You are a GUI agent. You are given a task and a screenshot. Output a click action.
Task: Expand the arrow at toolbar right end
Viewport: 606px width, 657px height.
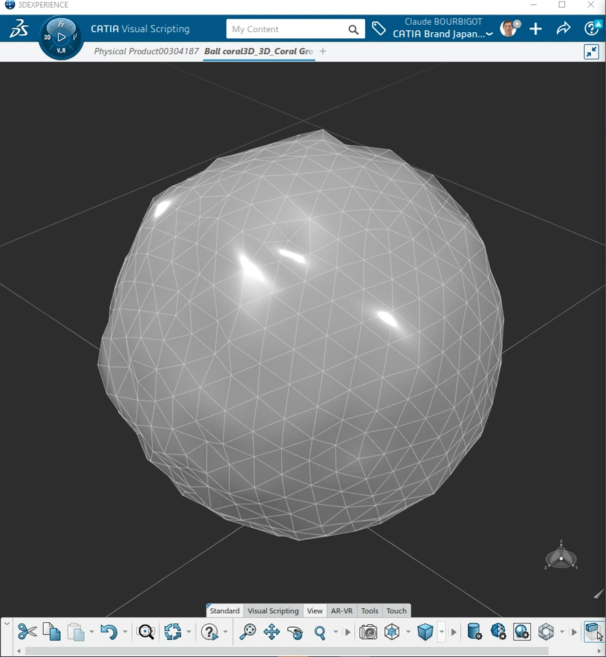pyautogui.click(x=574, y=632)
